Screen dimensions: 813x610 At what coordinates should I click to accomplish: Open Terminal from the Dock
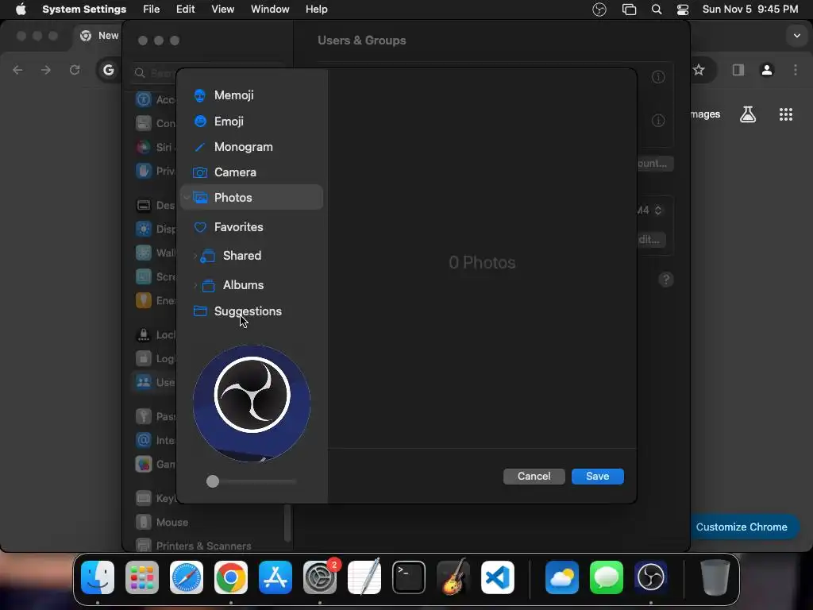point(409,577)
